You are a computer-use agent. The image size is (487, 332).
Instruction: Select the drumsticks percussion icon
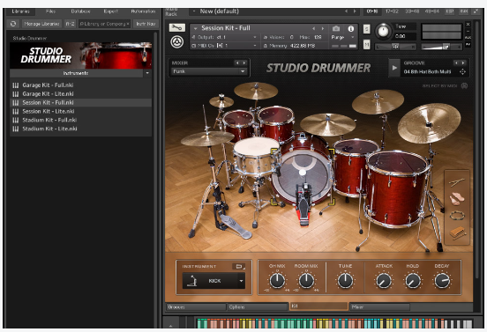pos(457,182)
